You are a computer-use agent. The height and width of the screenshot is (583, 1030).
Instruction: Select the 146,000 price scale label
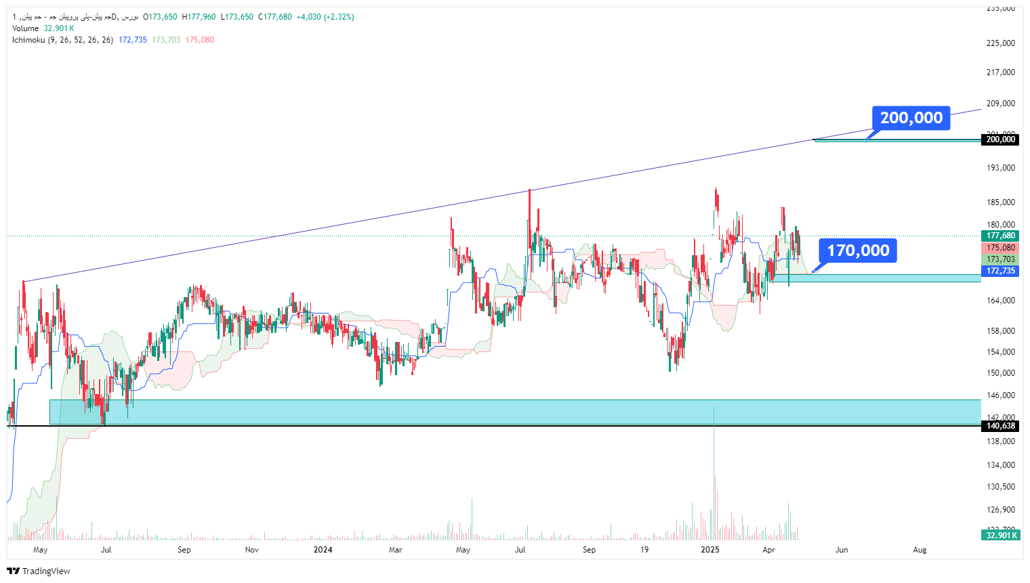1001,395
